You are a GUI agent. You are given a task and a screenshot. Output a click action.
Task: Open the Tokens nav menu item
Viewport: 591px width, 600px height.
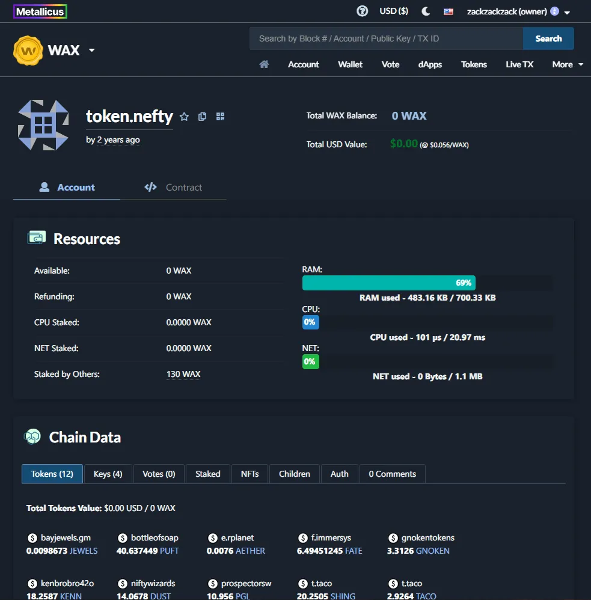click(x=474, y=64)
